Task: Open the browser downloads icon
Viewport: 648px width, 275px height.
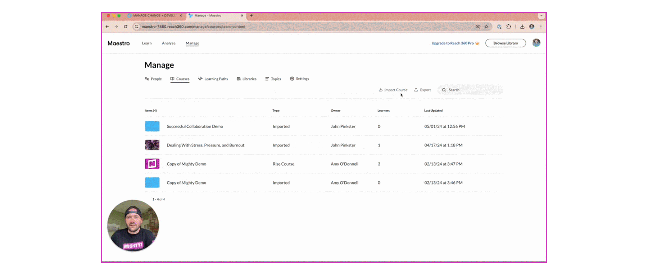Action: [x=522, y=27]
